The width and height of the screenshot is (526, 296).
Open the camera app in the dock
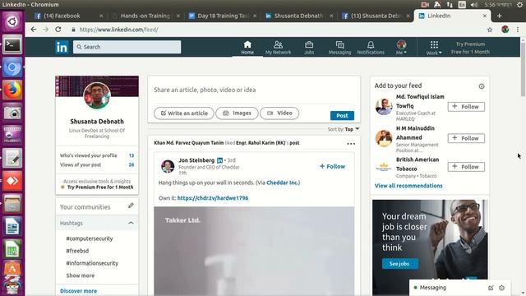click(x=12, y=113)
